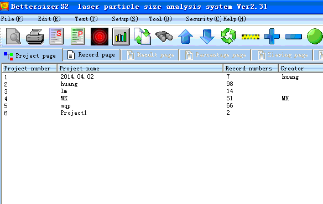The height and width of the screenshot is (204, 323).
Task: Click the red laser target icon
Action: pyautogui.click(x=100, y=37)
